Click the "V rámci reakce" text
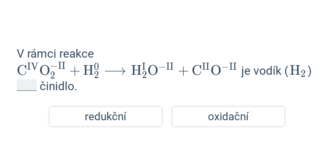This screenshot has width=334, height=167. (55, 54)
